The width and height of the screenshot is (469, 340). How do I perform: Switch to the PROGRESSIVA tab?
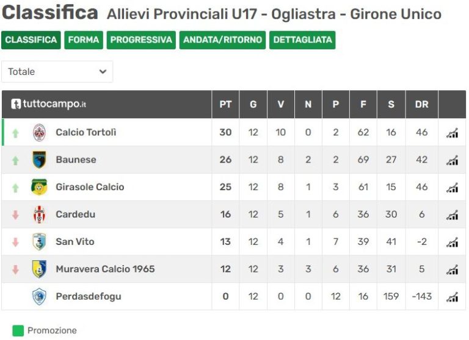pos(141,40)
